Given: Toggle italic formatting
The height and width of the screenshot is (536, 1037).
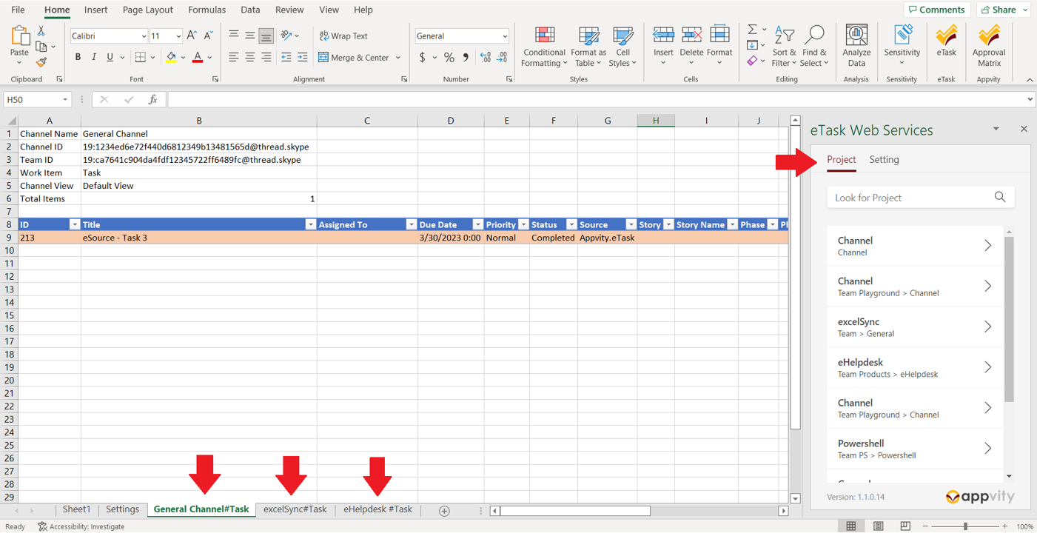Looking at the screenshot, I should [x=94, y=57].
